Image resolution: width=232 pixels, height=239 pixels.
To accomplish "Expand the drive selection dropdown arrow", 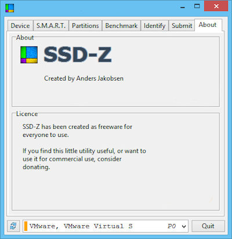I will [x=184, y=226].
